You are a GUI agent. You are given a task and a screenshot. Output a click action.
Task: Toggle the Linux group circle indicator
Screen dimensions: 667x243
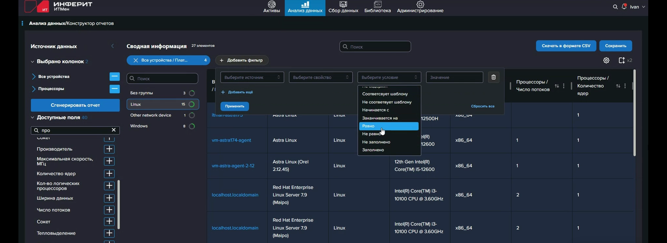point(191,104)
